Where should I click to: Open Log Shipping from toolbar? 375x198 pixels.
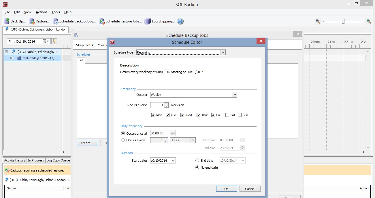(x=159, y=21)
